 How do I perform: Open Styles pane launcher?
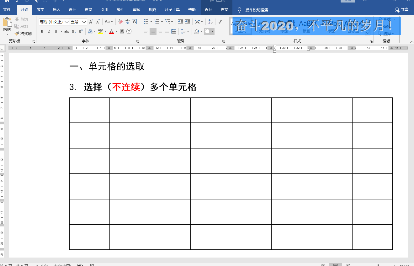pyautogui.click(x=371, y=41)
